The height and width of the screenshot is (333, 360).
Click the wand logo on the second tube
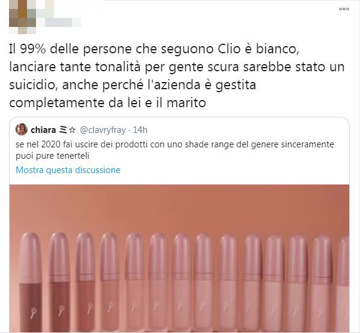61,310
